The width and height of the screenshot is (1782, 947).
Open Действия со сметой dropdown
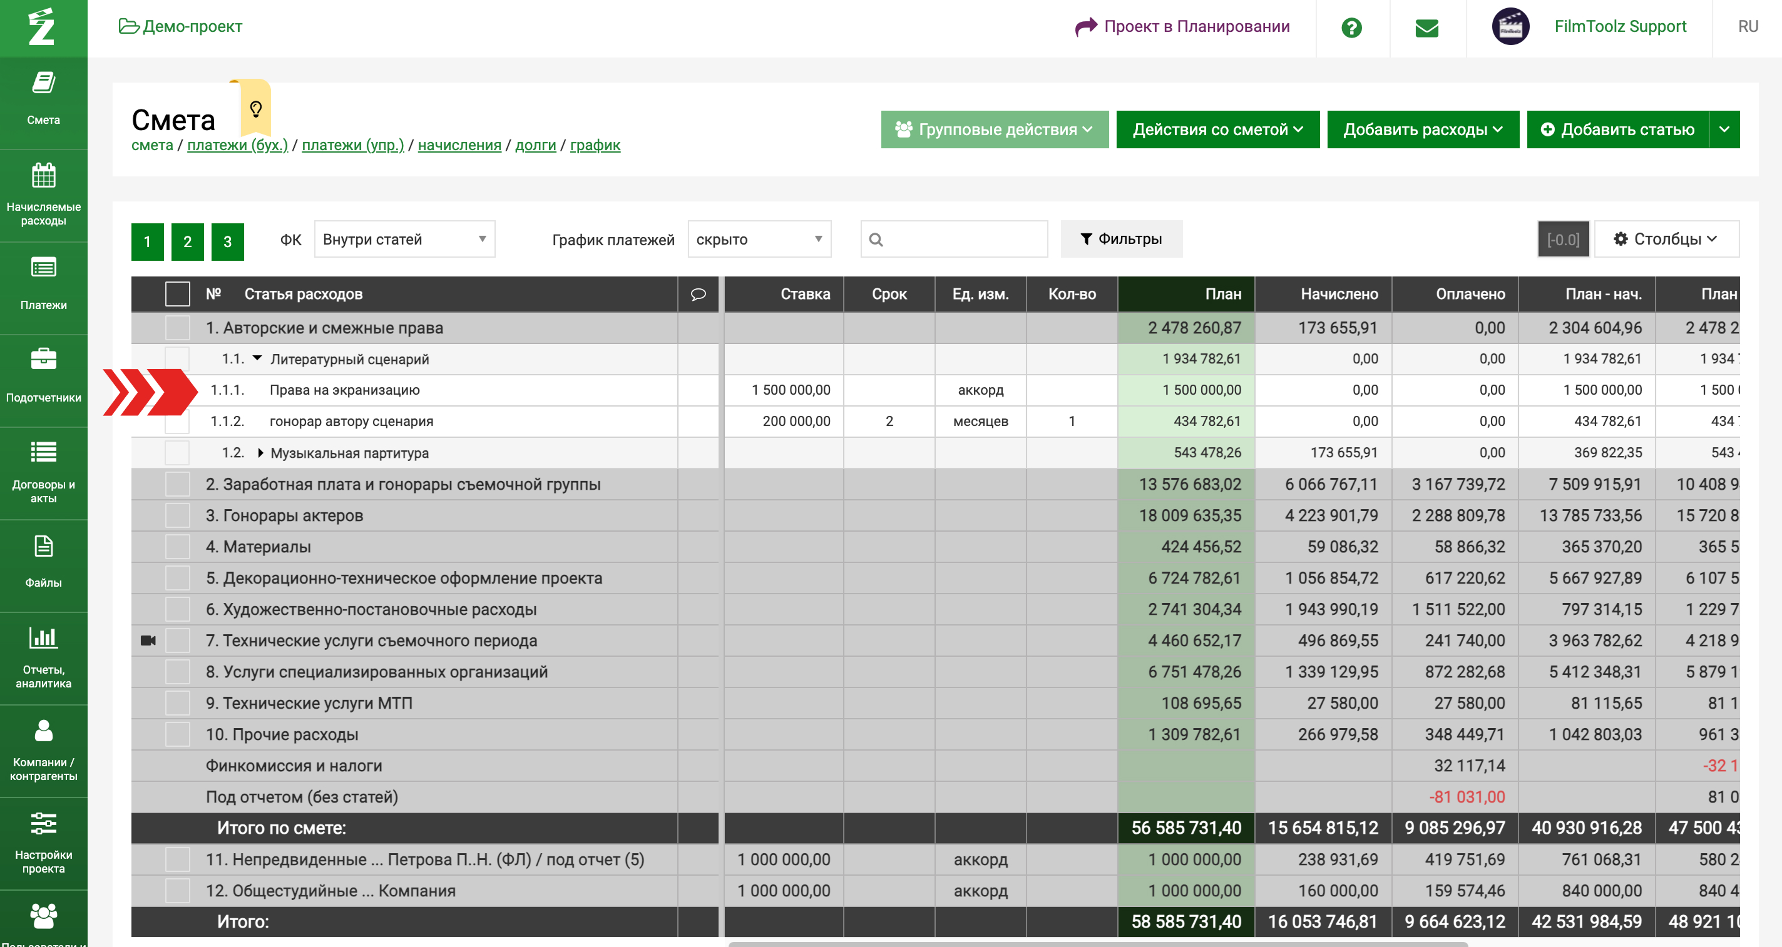pyautogui.click(x=1217, y=129)
